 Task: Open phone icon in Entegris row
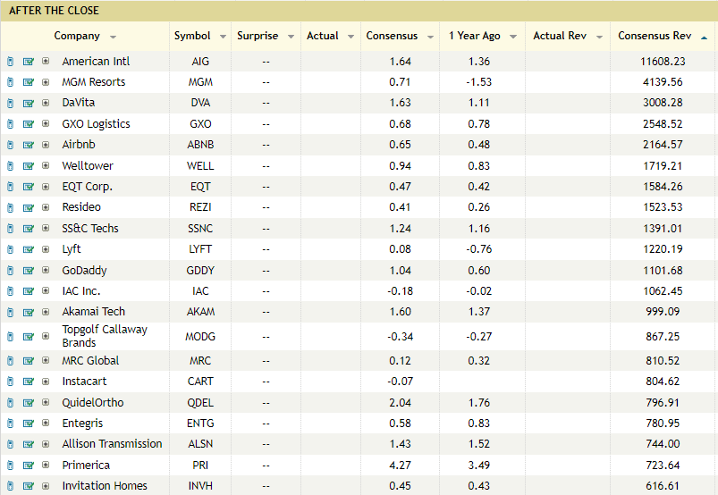[x=11, y=424]
